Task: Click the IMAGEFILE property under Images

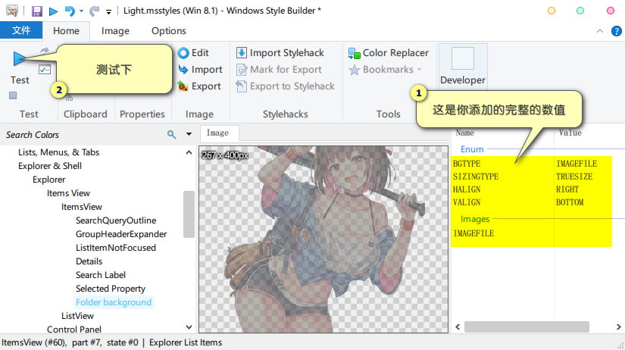Action: click(473, 233)
